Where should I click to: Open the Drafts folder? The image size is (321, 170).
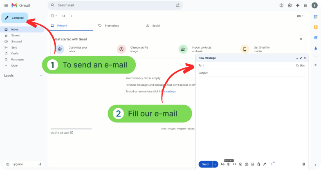coord(15,54)
